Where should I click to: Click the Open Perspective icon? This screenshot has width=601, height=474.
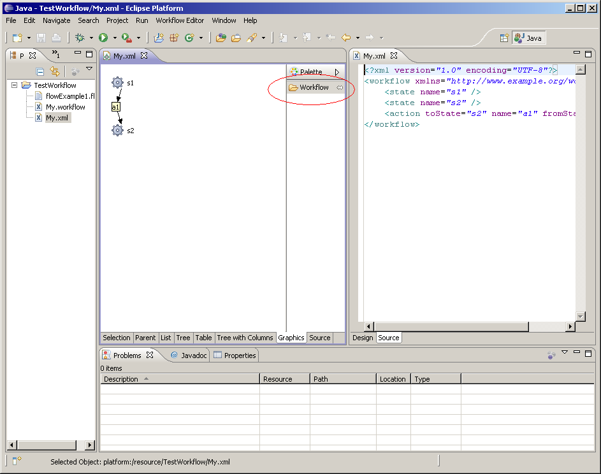(x=504, y=38)
